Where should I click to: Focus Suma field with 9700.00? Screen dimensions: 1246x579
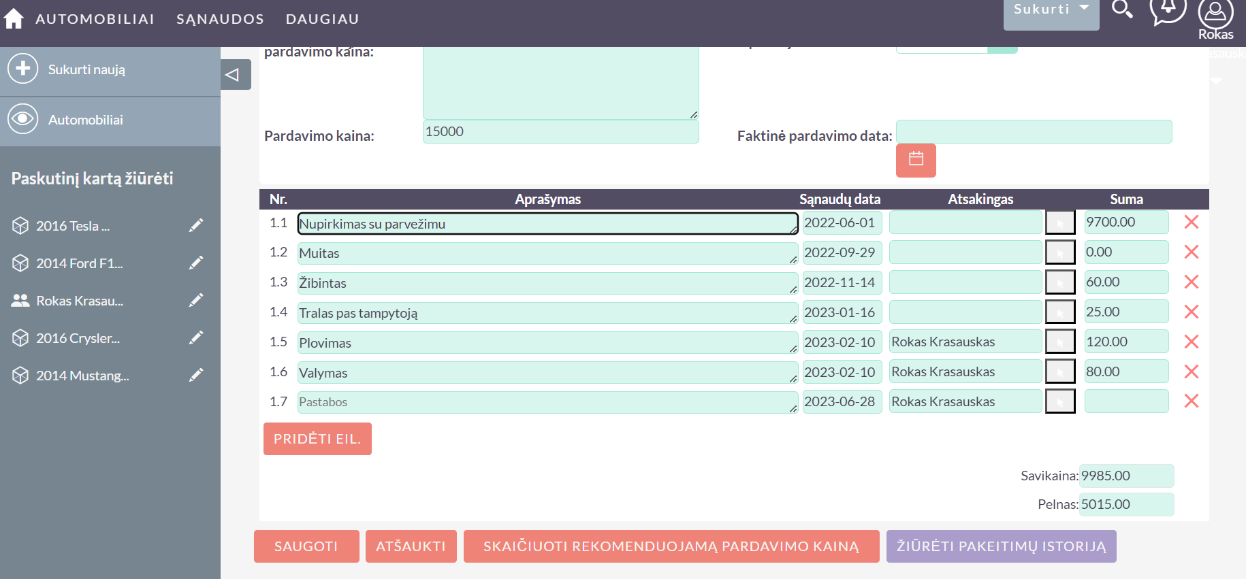tap(1127, 222)
